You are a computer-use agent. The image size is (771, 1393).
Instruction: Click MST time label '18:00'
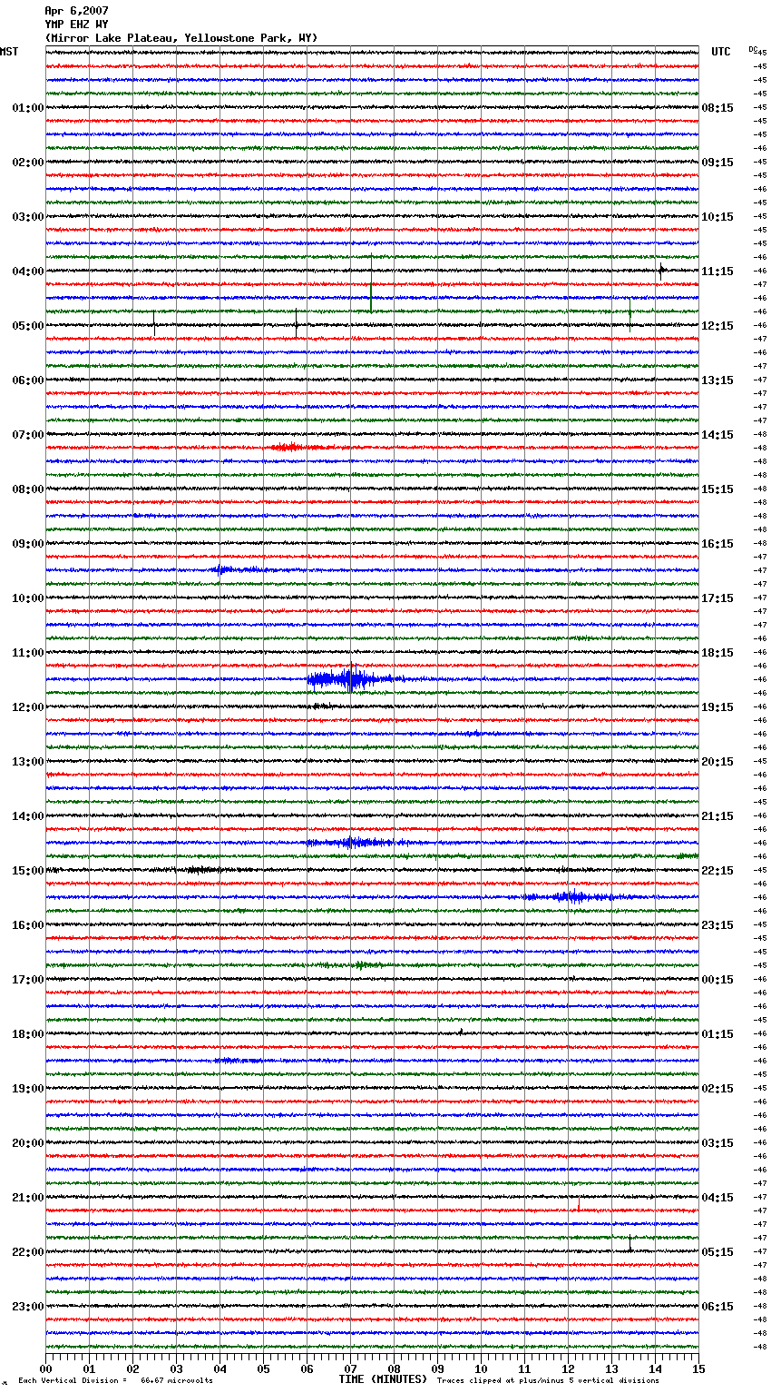click(28, 1034)
